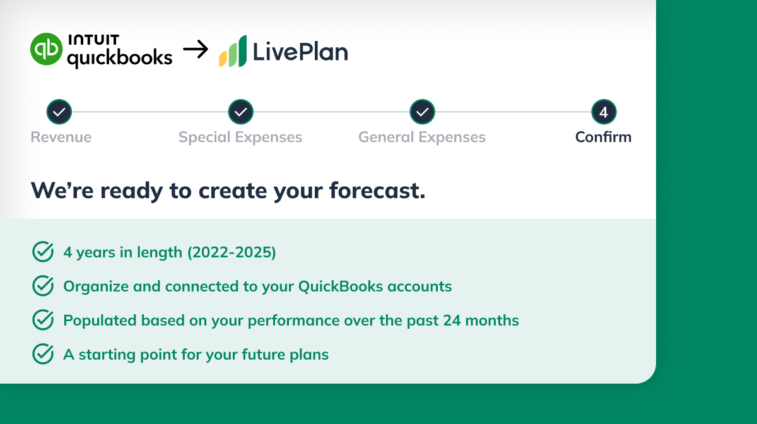
Task: Toggle the past 24 months performance checkmark
Action: click(x=42, y=319)
